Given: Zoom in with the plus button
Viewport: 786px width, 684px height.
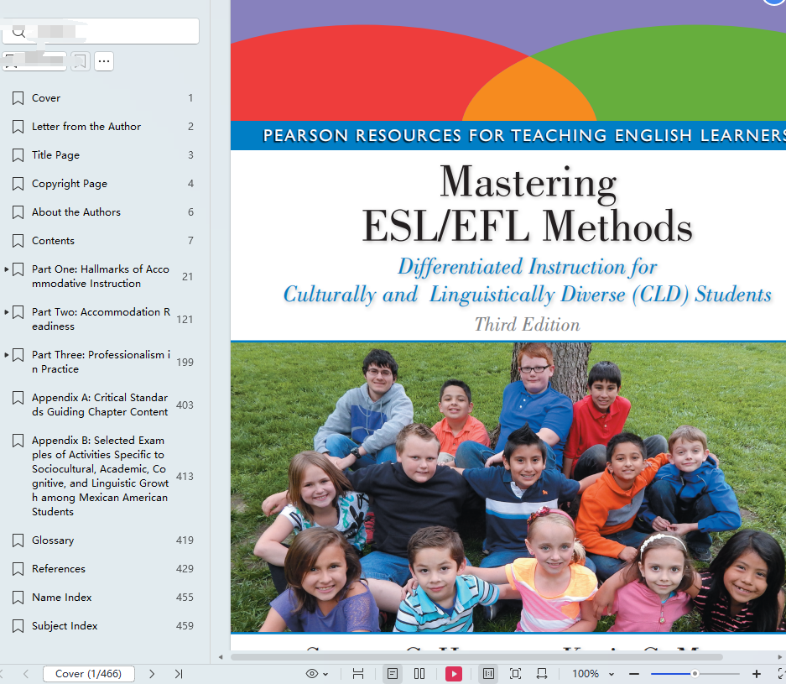Looking at the screenshot, I should [757, 674].
